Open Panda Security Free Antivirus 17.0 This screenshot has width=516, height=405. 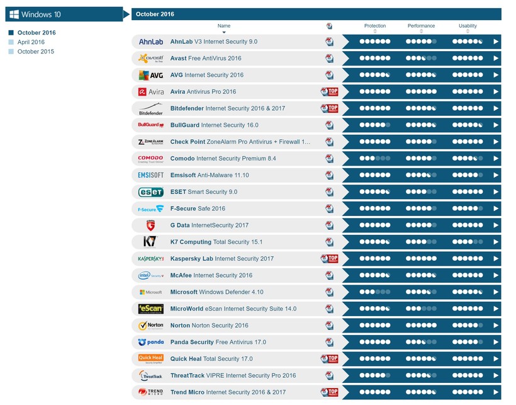click(218, 342)
